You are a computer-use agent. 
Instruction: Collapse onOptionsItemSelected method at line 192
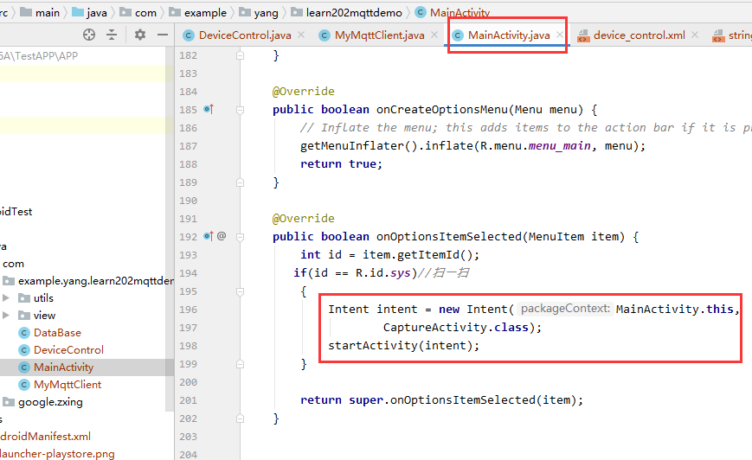241,237
